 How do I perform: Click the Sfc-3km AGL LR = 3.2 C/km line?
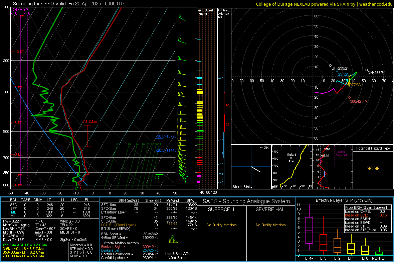(x=25, y=245)
